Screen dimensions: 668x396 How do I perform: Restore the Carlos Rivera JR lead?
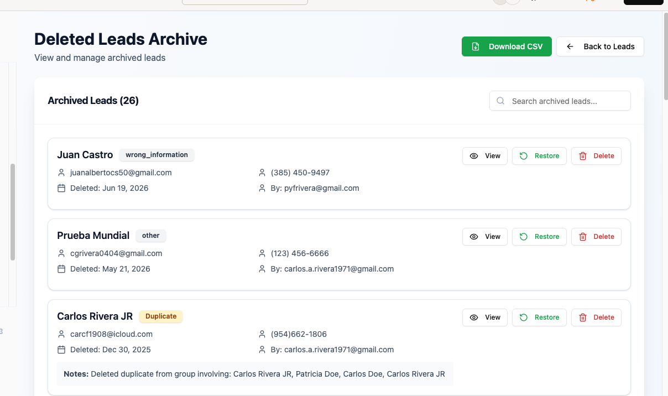(539, 317)
